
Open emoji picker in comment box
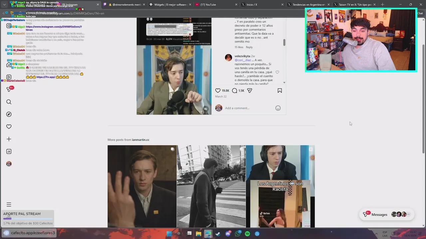[278, 108]
